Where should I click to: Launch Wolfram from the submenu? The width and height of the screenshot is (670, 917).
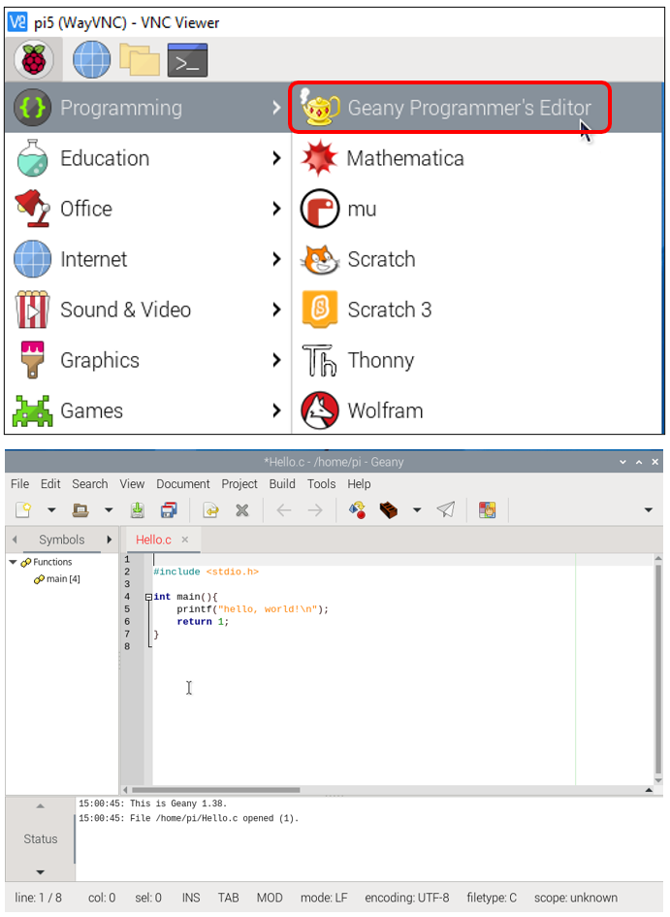click(x=362, y=410)
